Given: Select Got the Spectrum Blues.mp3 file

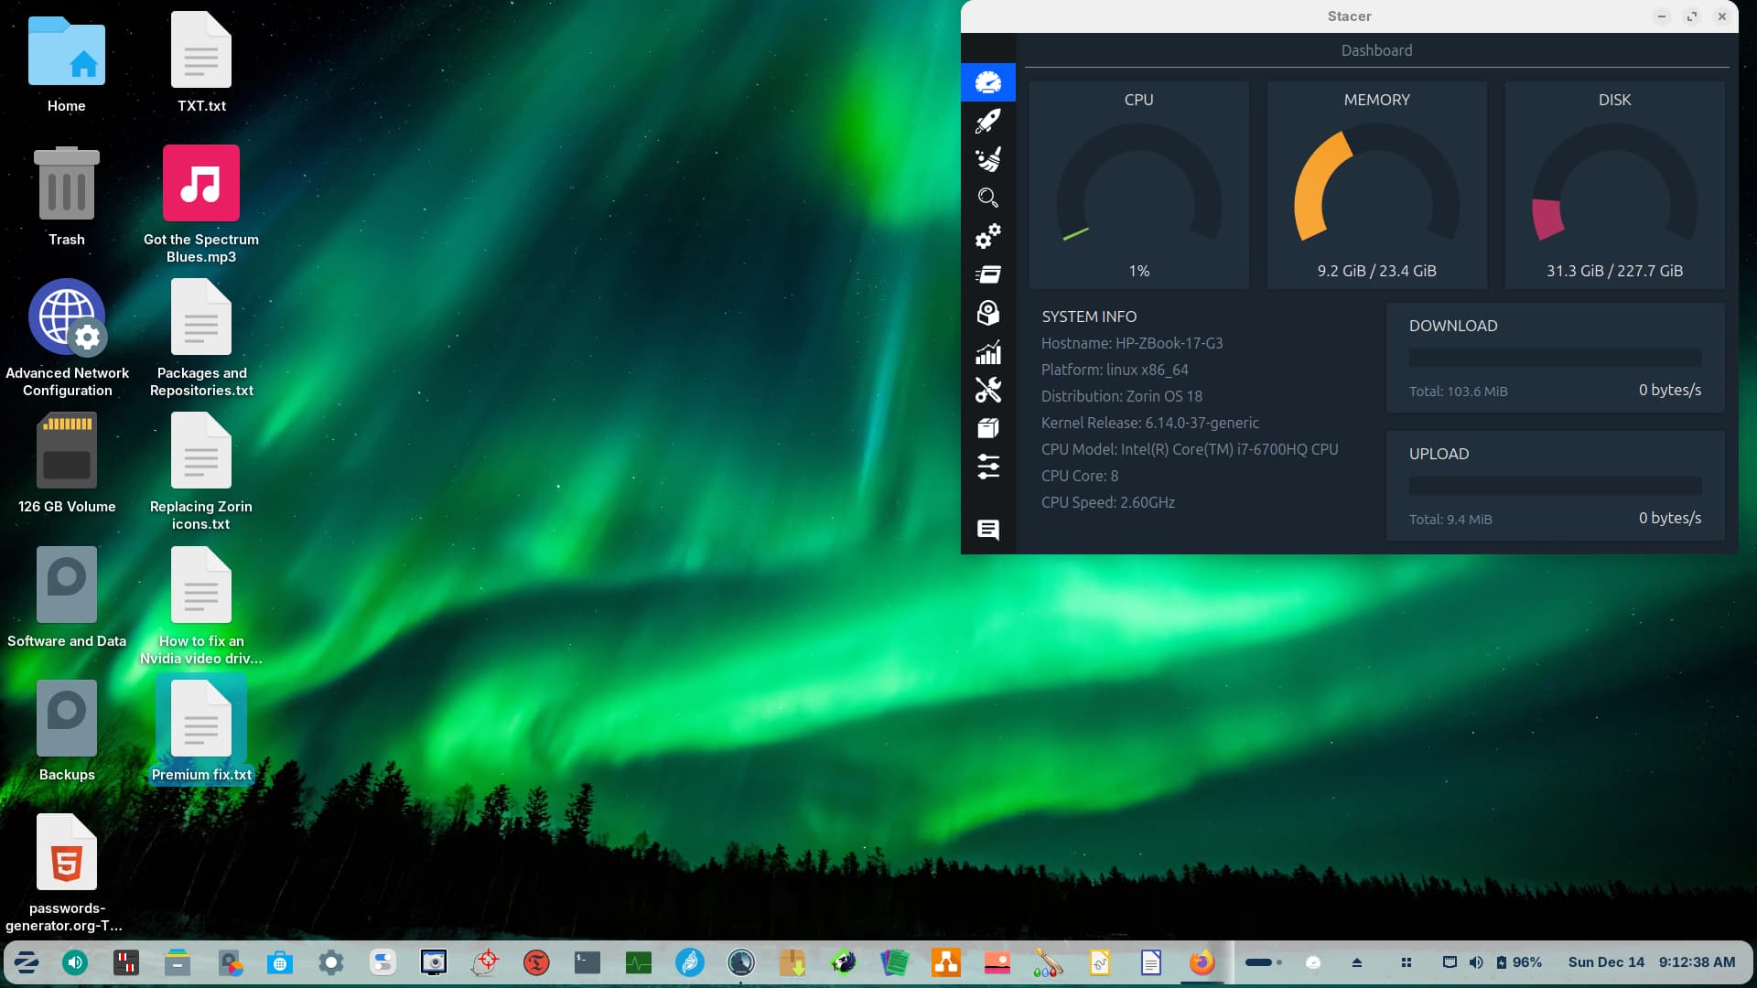Looking at the screenshot, I should click(201, 183).
